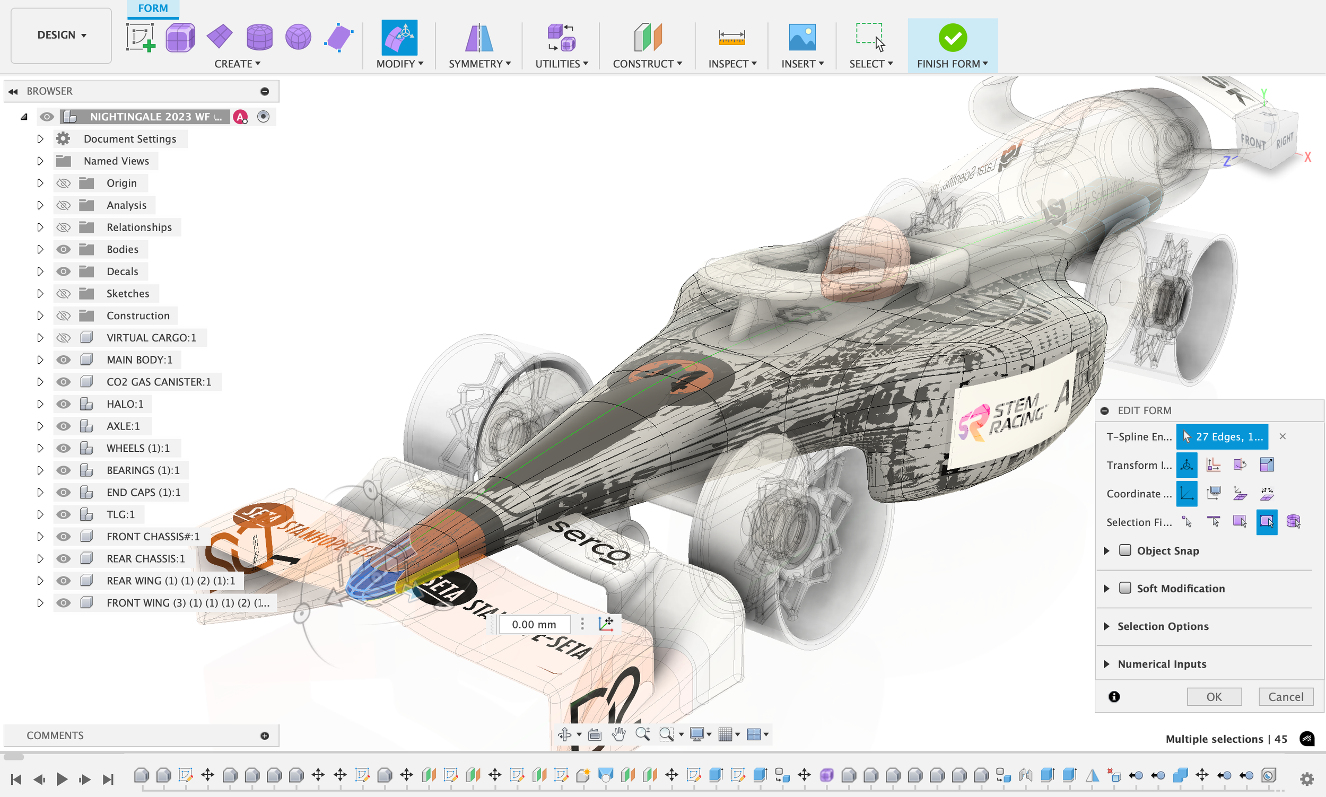This screenshot has width=1326, height=797.
Task: Click the Insert image icon
Action: point(802,38)
